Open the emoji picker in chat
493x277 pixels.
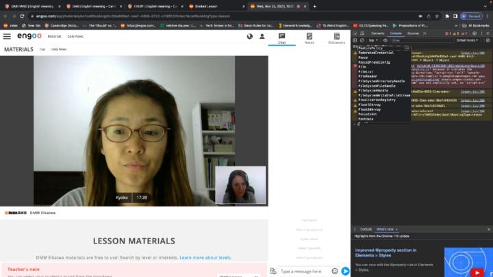[x=335, y=271]
